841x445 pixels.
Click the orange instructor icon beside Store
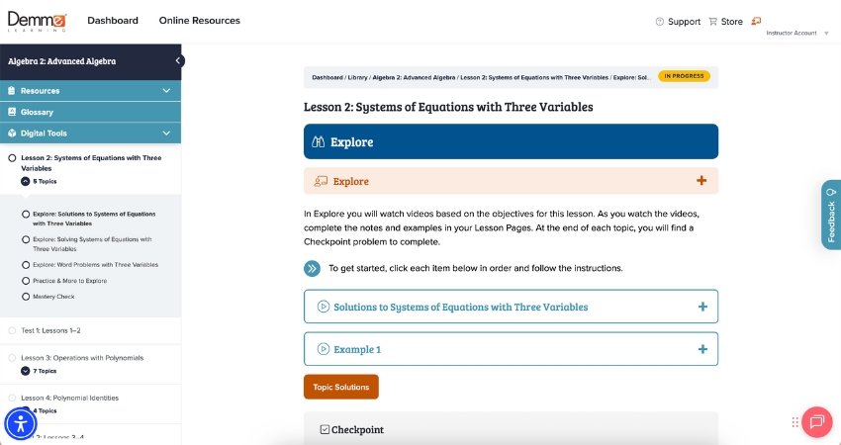click(x=756, y=21)
